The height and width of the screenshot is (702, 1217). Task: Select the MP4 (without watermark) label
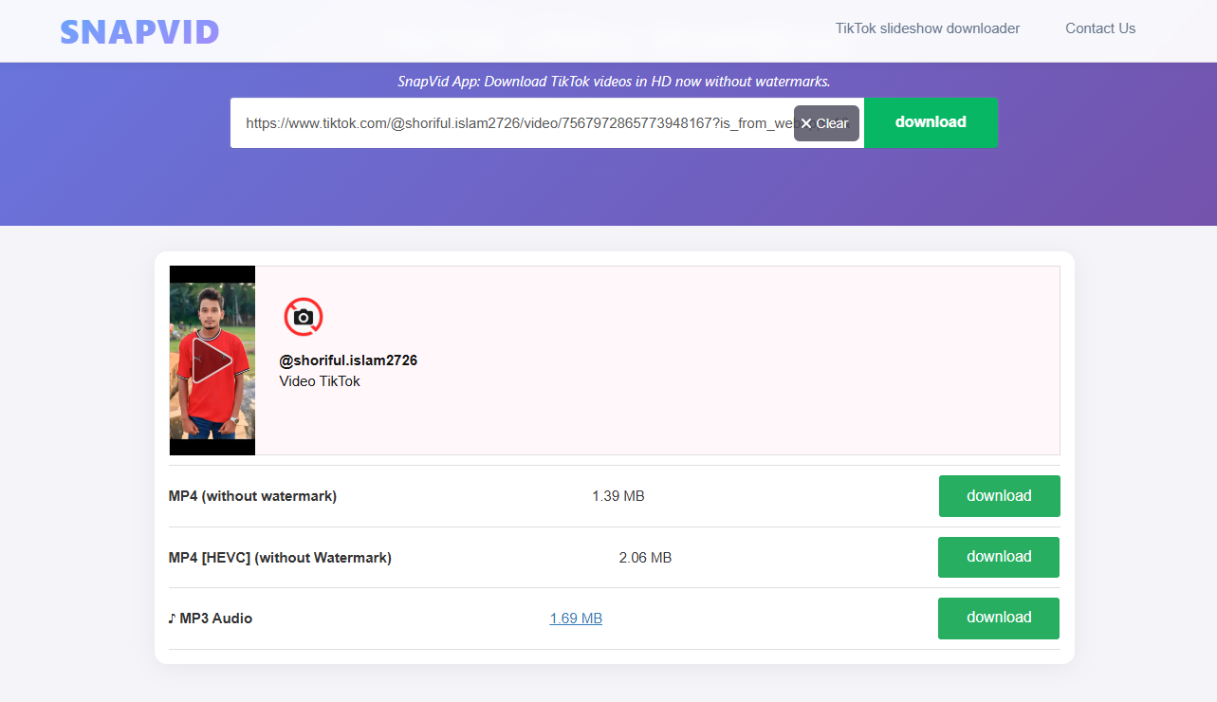[252, 496]
